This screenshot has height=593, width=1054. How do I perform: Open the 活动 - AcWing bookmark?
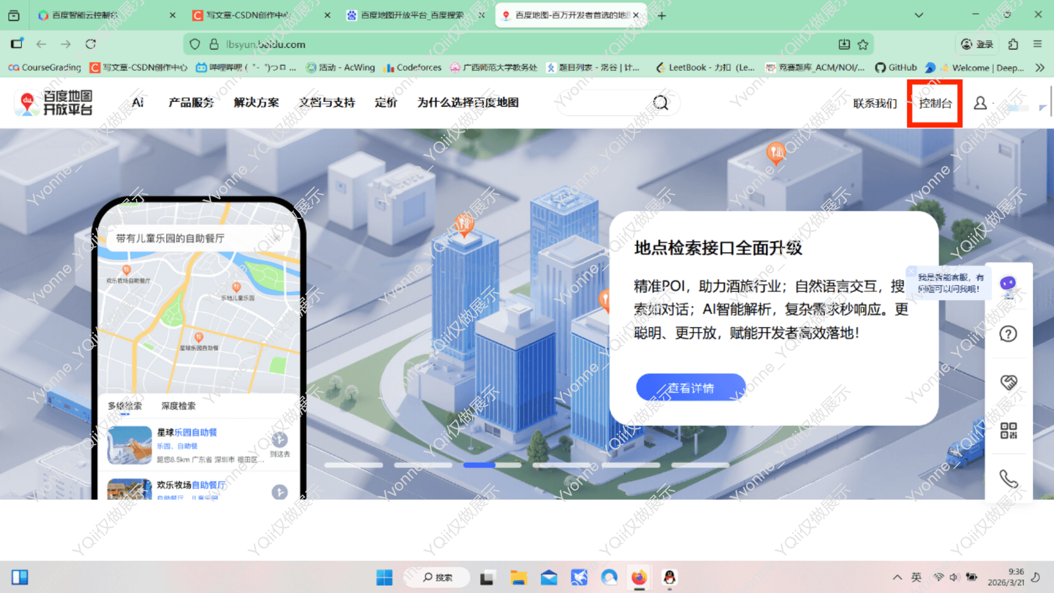point(340,68)
